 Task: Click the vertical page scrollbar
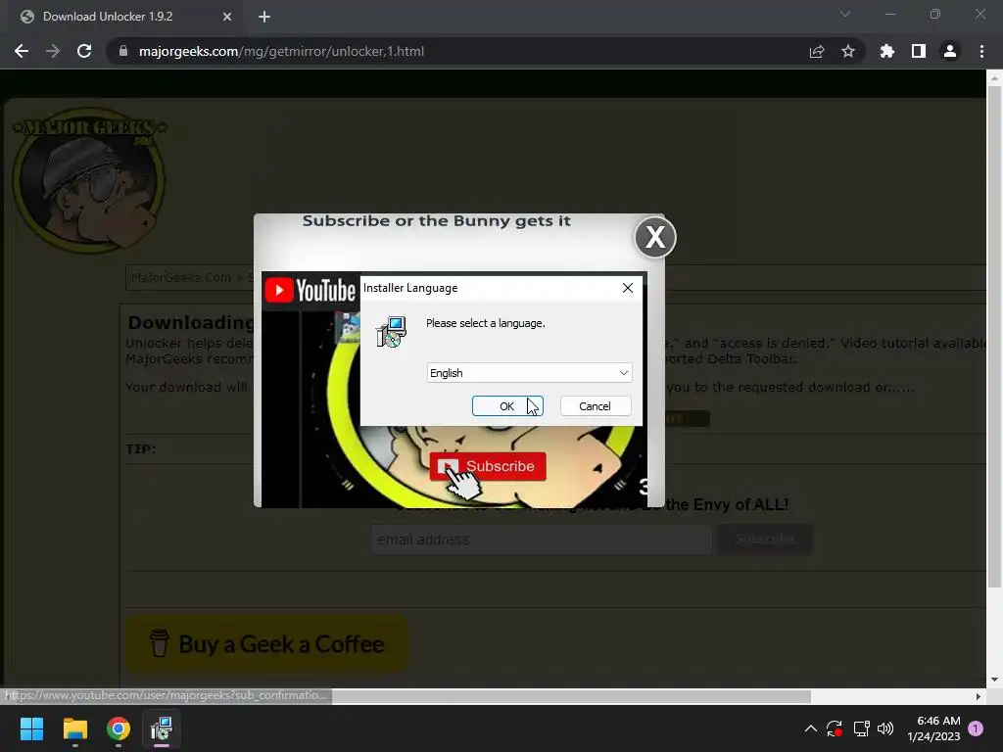click(x=994, y=336)
